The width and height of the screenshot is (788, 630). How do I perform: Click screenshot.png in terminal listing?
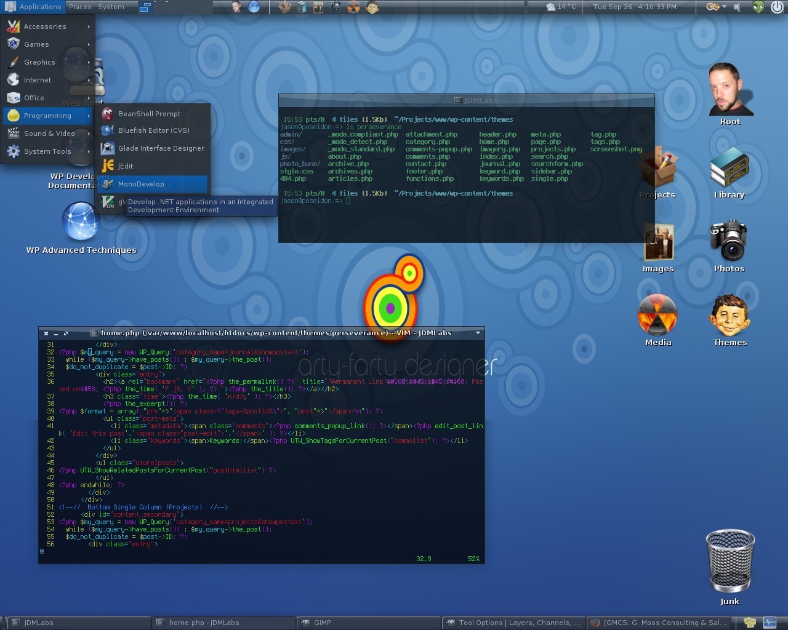(x=616, y=149)
